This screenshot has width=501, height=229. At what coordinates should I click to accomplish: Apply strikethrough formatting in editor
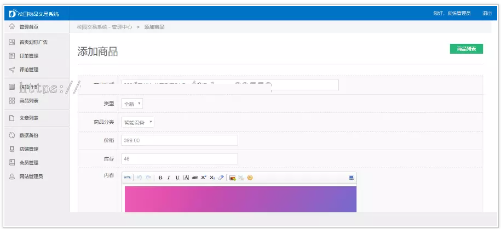194,178
